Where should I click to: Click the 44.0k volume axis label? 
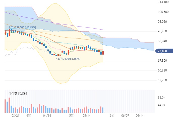click(x=161, y=105)
